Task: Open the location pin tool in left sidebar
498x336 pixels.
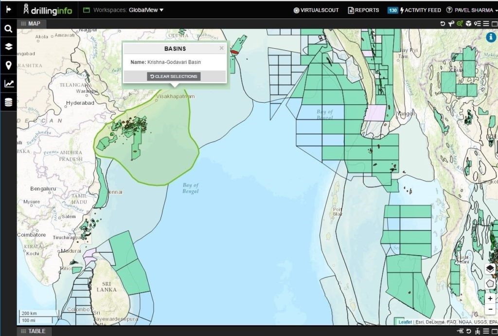Action: click(x=9, y=65)
